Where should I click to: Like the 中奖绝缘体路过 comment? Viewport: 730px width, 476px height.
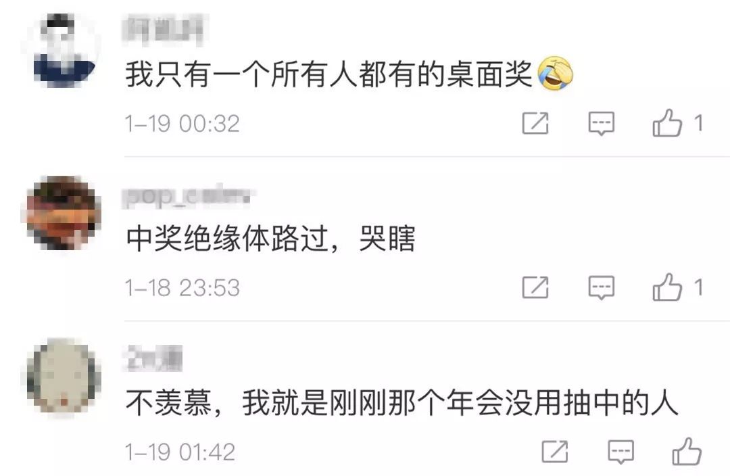click(667, 287)
